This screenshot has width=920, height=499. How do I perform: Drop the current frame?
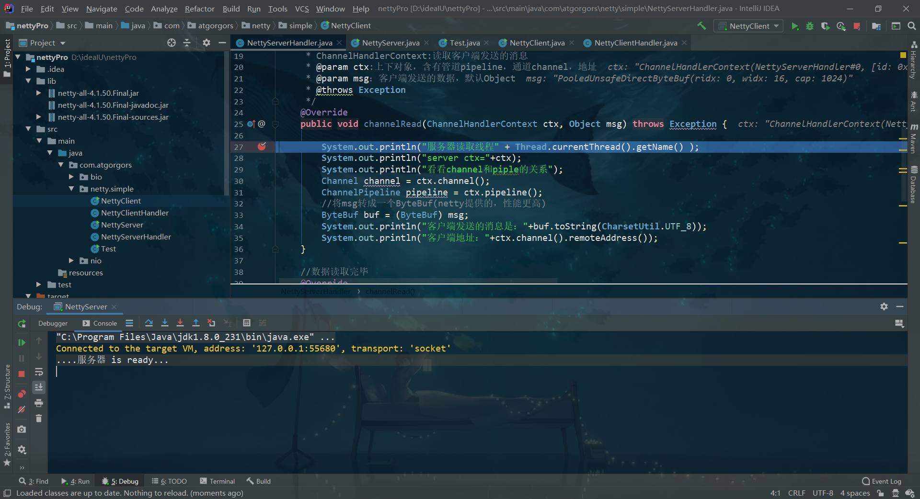(211, 323)
